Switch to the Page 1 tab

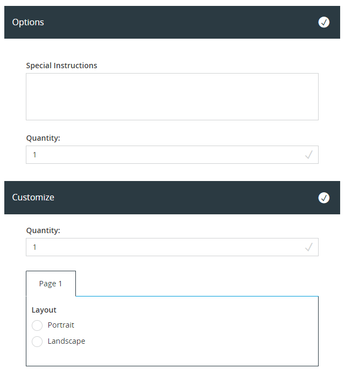click(51, 284)
